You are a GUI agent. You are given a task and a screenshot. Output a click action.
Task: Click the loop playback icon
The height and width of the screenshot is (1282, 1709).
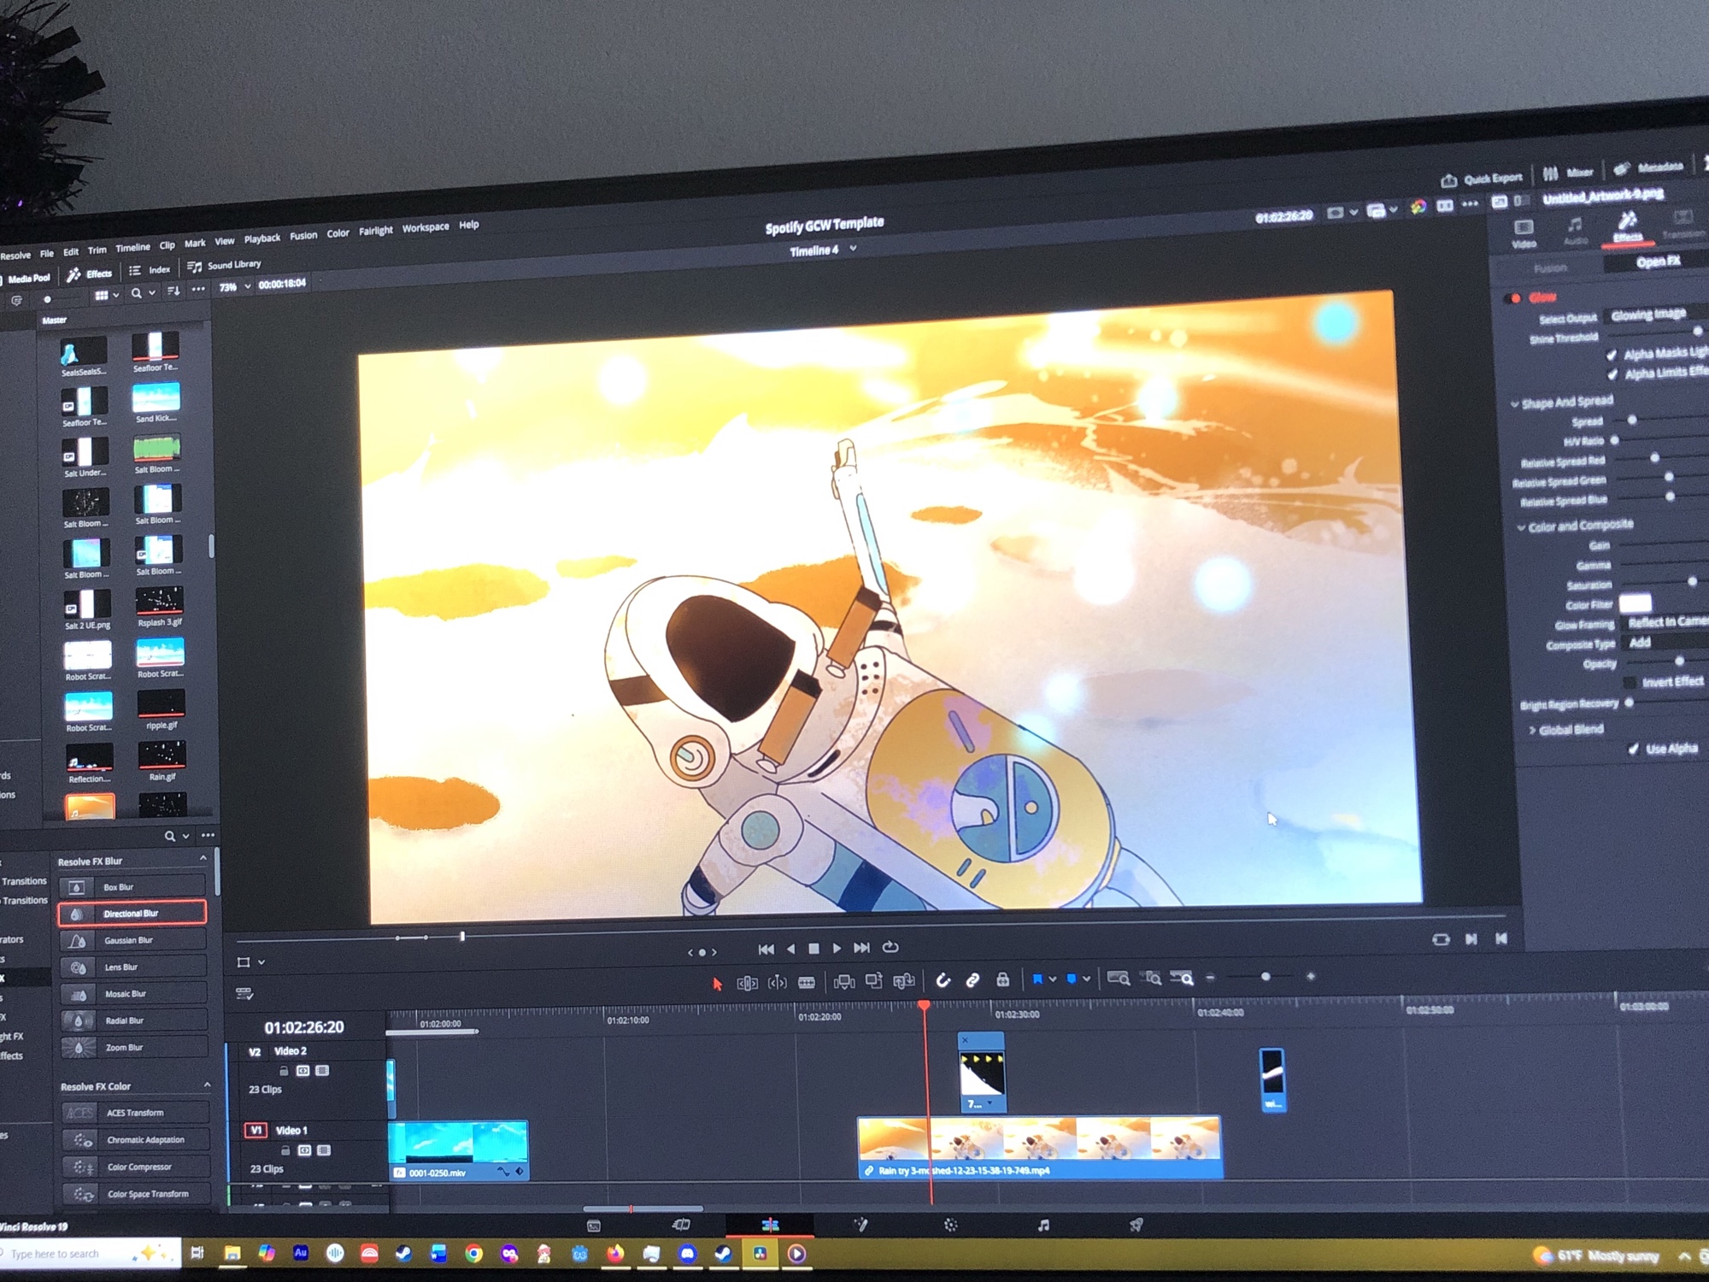tap(890, 947)
